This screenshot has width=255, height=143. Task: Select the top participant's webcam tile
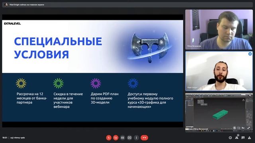pyautogui.click(x=219, y=29)
